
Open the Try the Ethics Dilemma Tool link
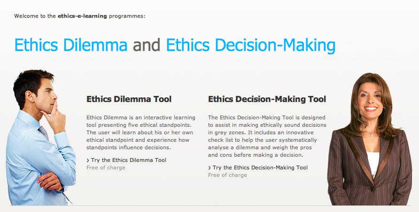pos(128,160)
